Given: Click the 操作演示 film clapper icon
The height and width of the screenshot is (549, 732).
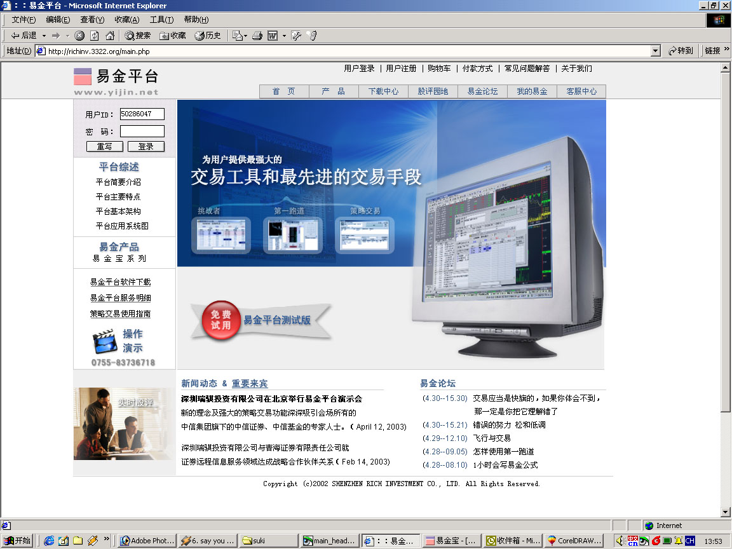Looking at the screenshot, I should tap(105, 341).
